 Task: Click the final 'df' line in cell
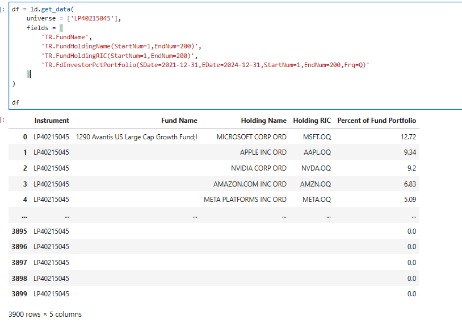coord(16,102)
